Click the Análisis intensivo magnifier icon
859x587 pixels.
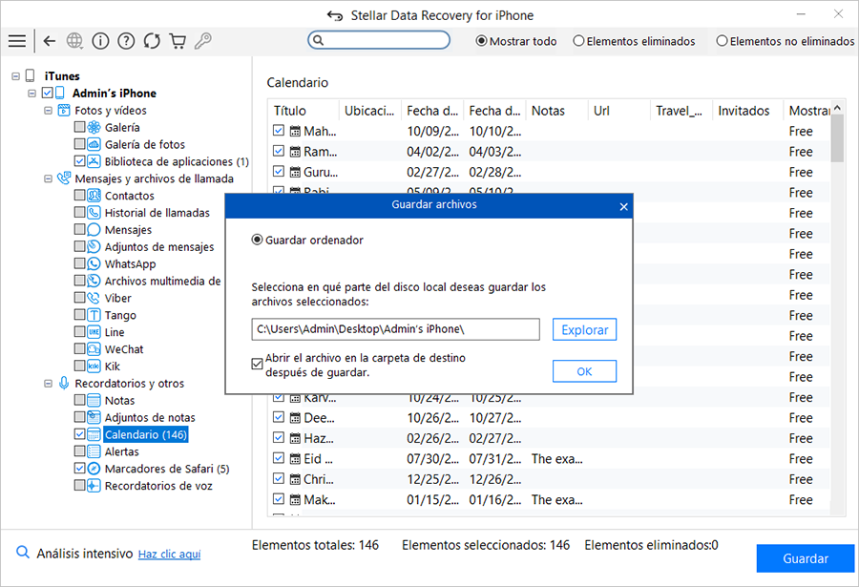pyautogui.click(x=23, y=553)
